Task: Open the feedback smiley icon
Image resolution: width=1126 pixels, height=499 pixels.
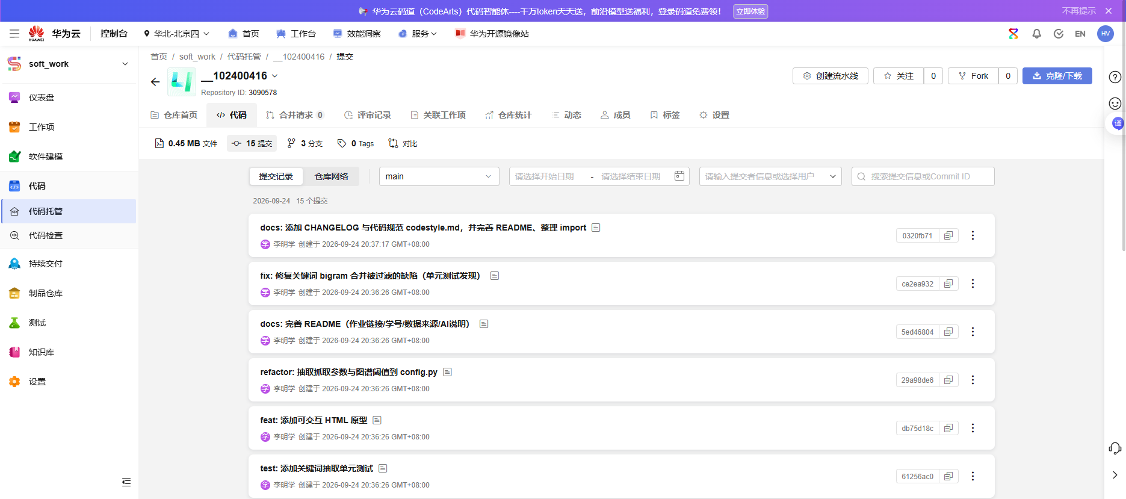Action: tap(1115, 104)
